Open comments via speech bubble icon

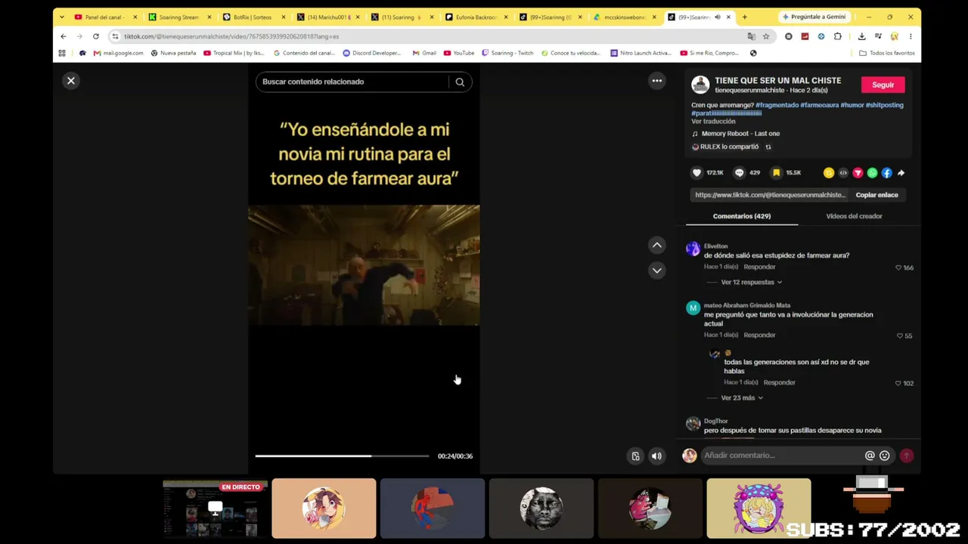[740, 173]
